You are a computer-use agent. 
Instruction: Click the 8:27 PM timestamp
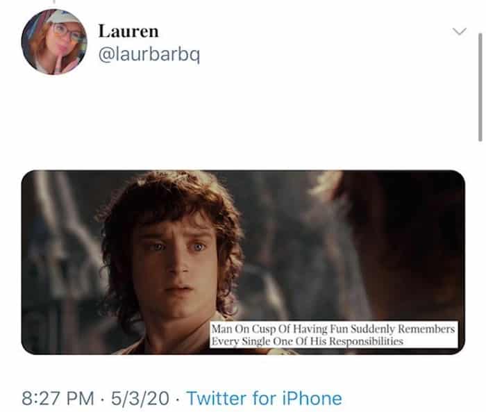coord(58,398)
